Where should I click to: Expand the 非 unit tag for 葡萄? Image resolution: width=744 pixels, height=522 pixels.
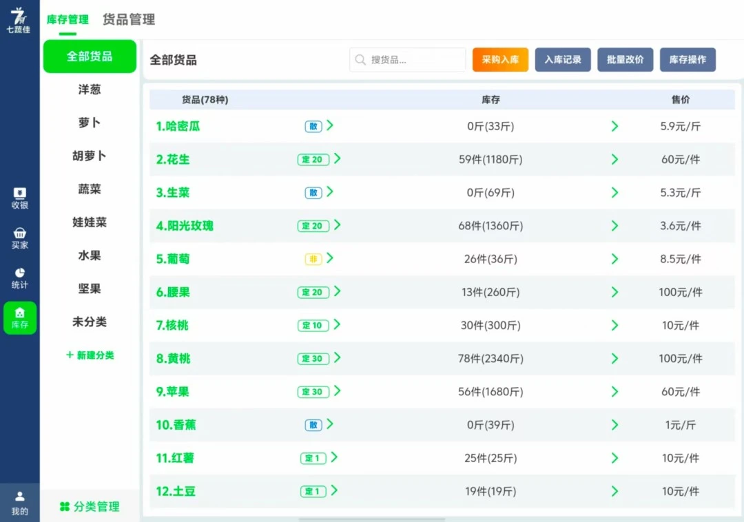[319, 259]
